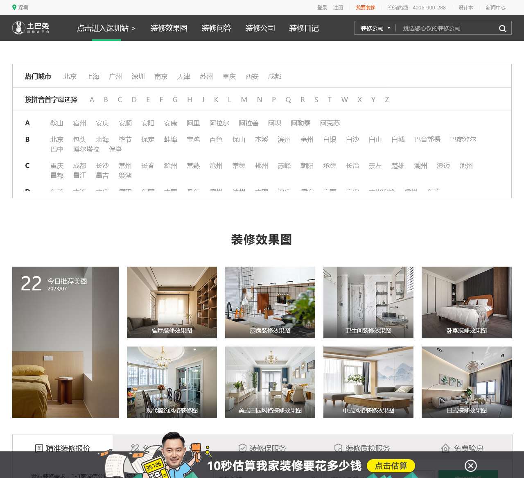The image size is (524, 478).
Task: Choose 广州 in hot cities
Action: point(115,76)
